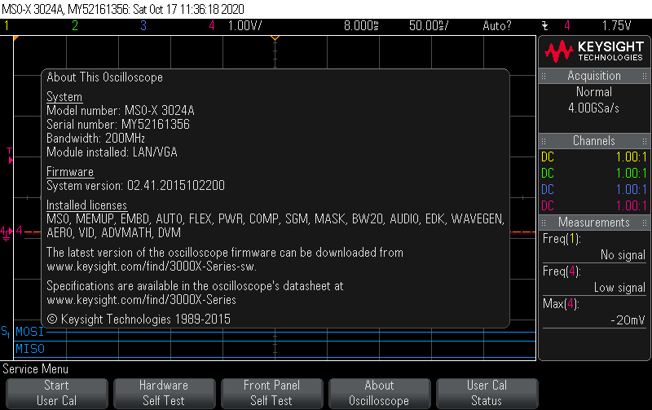Screen dimensions: 652x410
Task: Click the Acquisition panel left grip icon
Action: [544, 76]
